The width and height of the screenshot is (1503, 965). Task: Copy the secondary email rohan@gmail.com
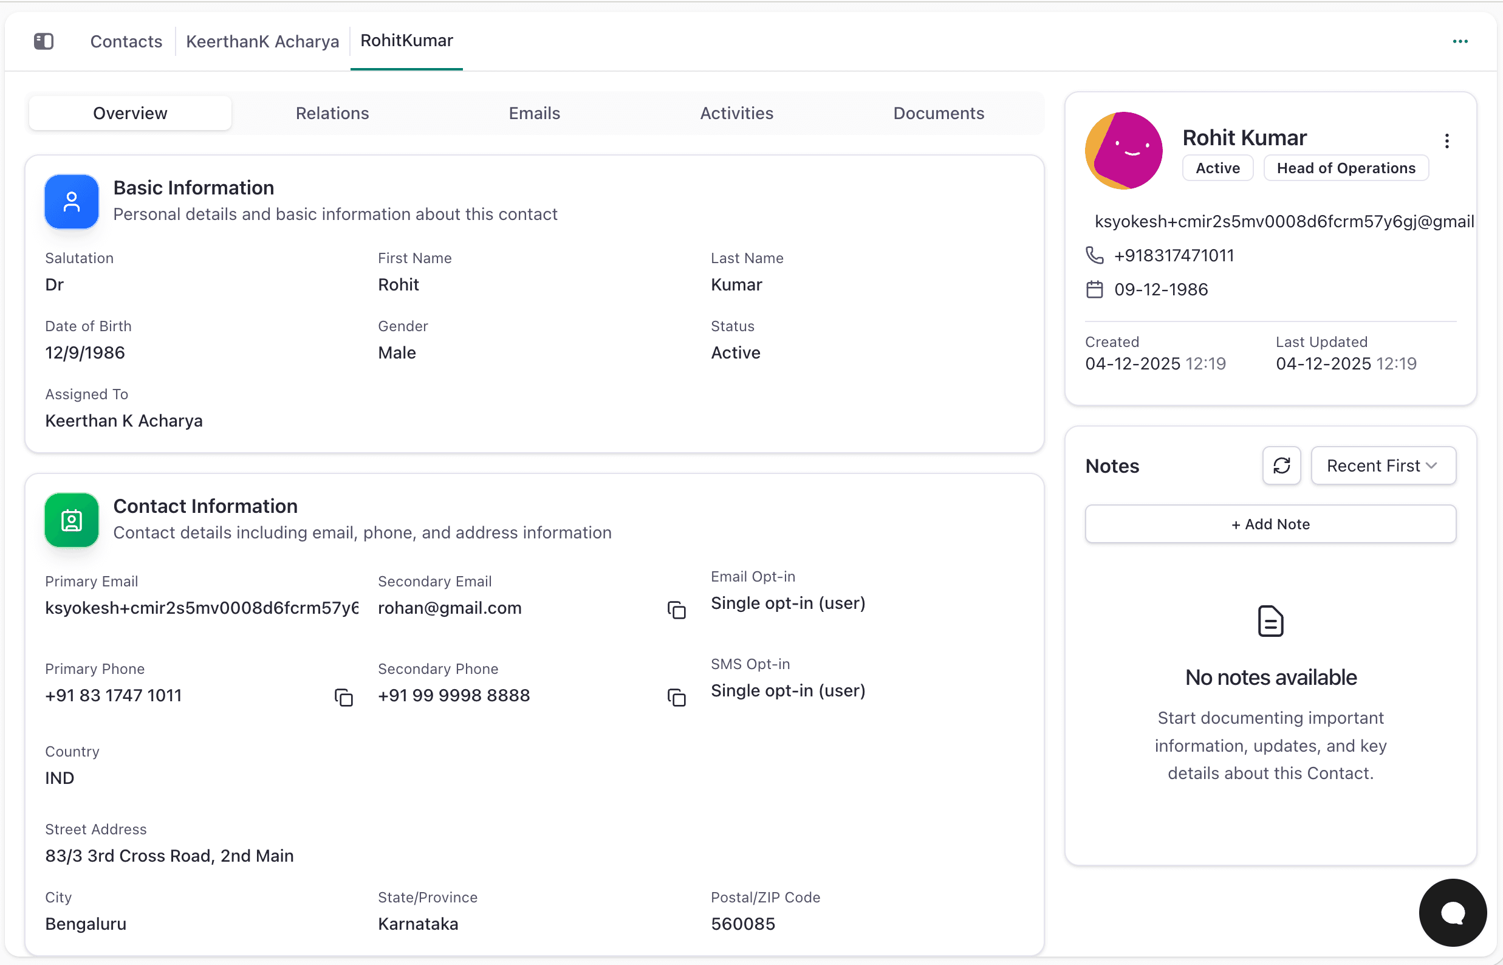point(677,610)
